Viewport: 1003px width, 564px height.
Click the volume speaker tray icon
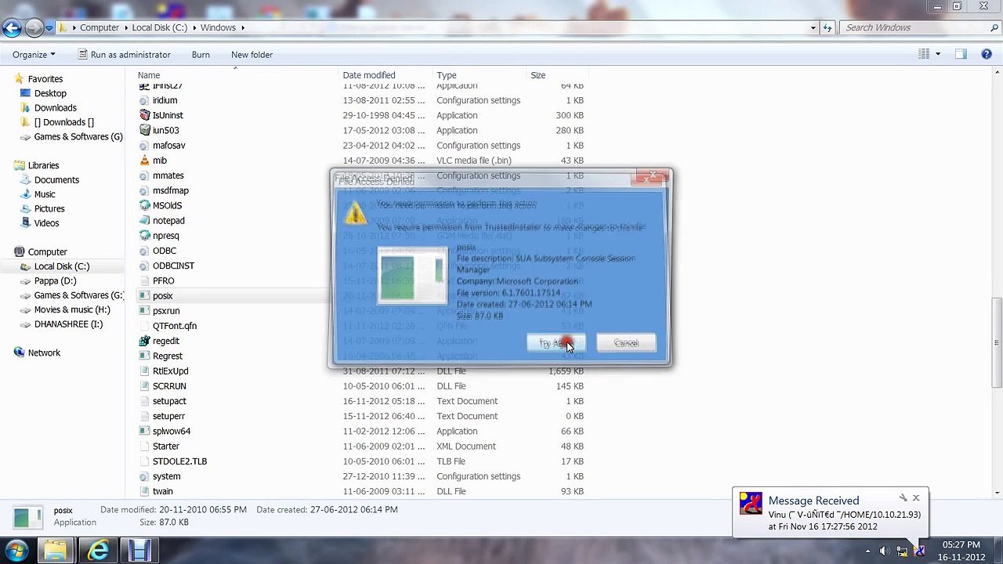click(x=885, y=551)
